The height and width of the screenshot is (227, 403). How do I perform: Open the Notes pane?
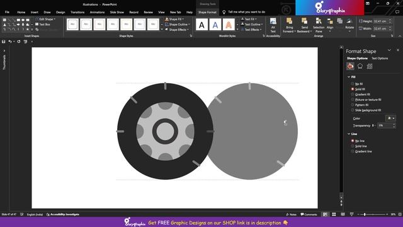(291, 214)
